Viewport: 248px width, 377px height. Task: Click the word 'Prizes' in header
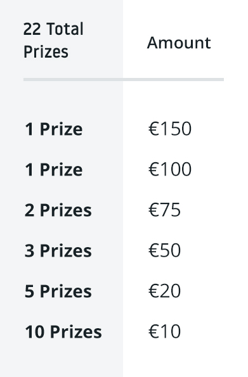[x=46, y=52]
